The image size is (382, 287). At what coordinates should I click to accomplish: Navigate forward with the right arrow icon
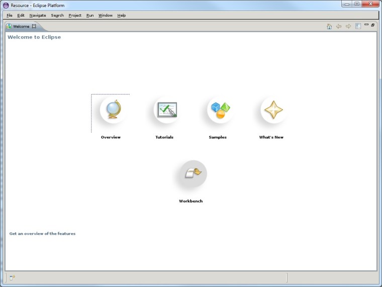tap(348, 26)
